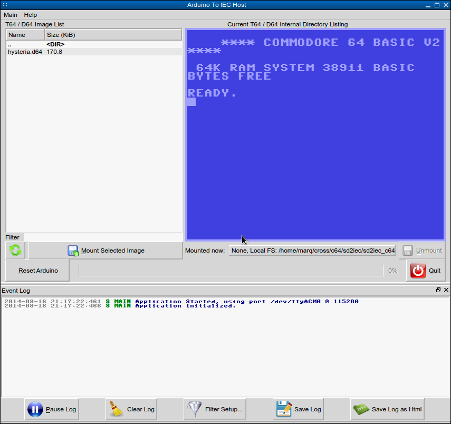Click the Unmount button
Image resolution: width=451 pixels, height=424 pixels.
pos(422,250)
